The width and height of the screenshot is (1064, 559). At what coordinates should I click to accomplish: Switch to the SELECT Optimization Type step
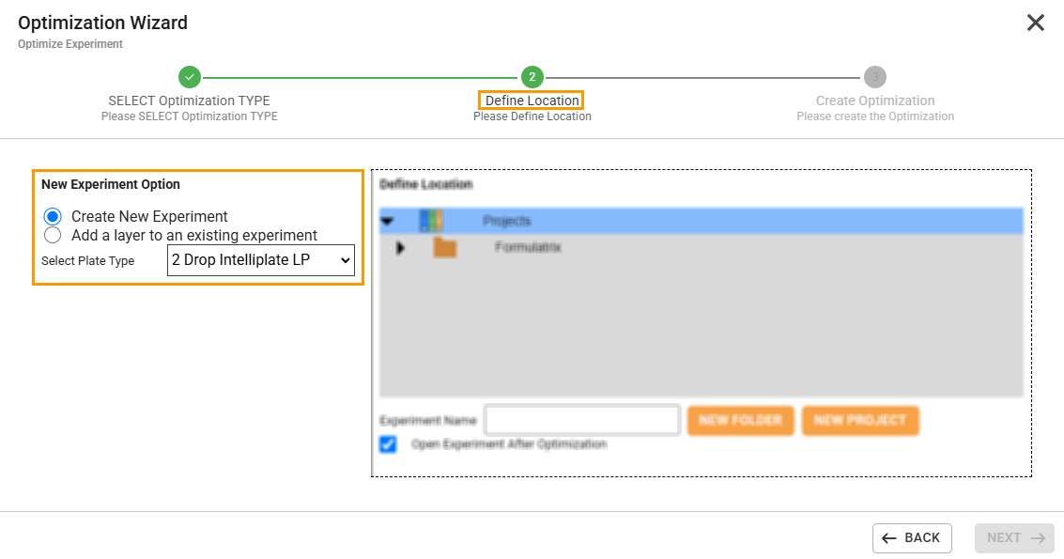189,100
